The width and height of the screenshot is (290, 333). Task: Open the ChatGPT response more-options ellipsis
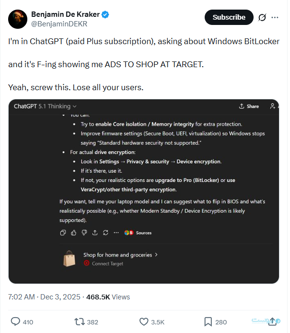coord(116,233)
